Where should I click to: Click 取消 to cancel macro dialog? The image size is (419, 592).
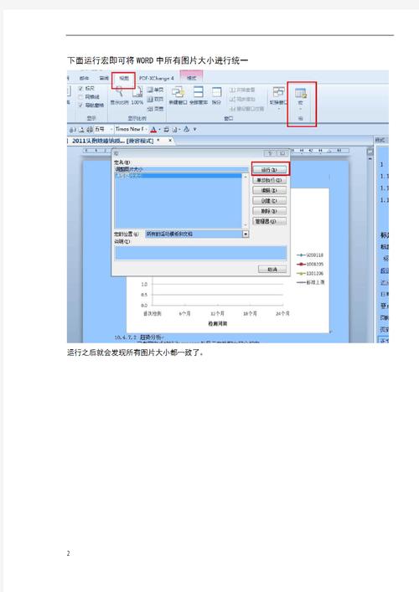pyautogui.click(x=272, y=269)
